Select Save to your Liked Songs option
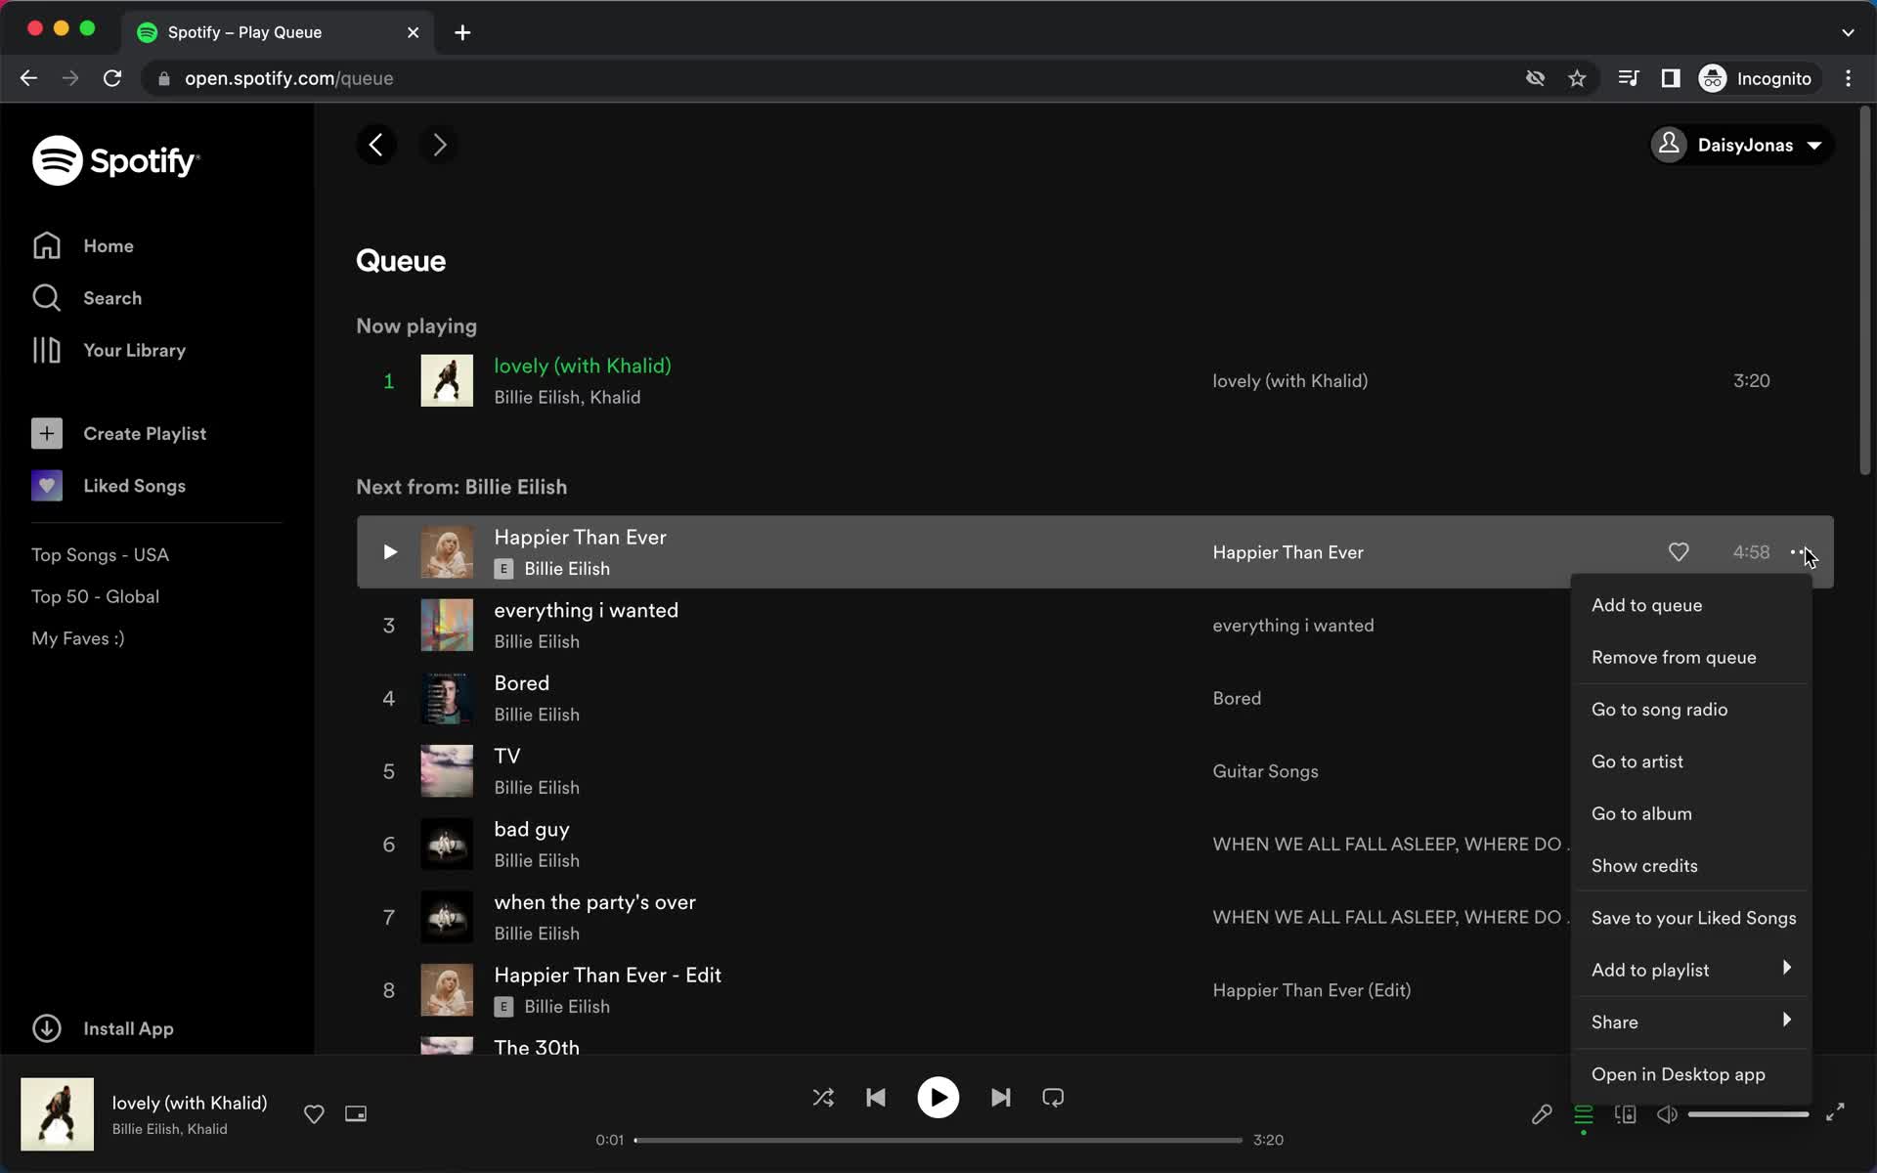1877x1173 pixels. click(1693, 918)
